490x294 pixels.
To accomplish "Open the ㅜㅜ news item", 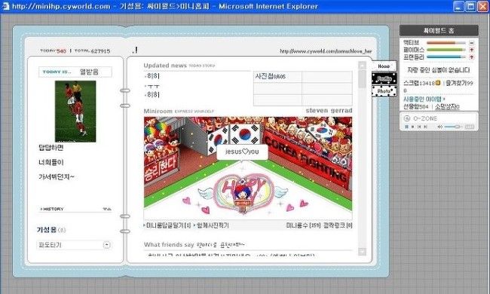I will [152, 85].
